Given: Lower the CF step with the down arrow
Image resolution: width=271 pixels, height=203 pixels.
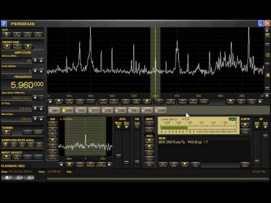Looking at the screenshot, I should tap(35, 108).
